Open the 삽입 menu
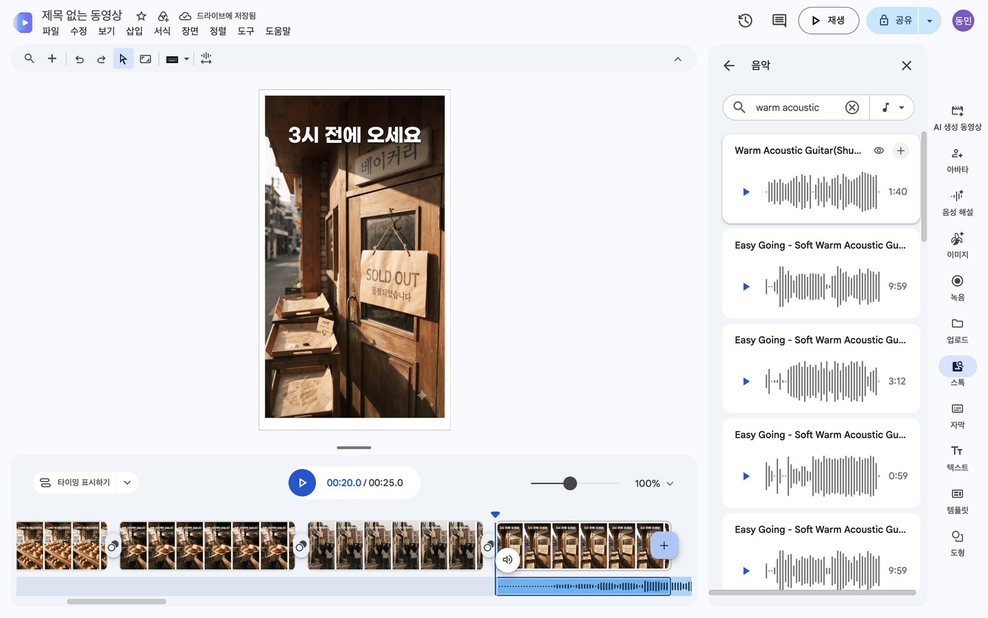The width and height of the screenshot is (988, 618). pyautogui.click(x=134, y=31)
